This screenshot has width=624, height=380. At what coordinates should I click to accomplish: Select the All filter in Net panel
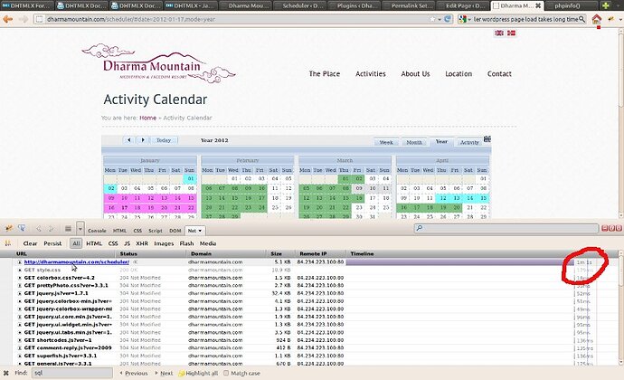(76, 243)
